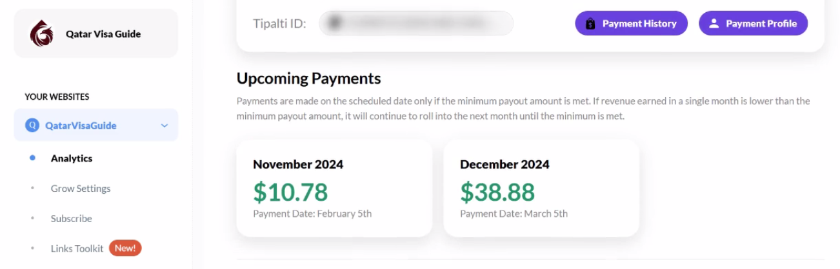This screenshot has width=840, height=269.
Task: Open the Payment History button
Action: 631,24
